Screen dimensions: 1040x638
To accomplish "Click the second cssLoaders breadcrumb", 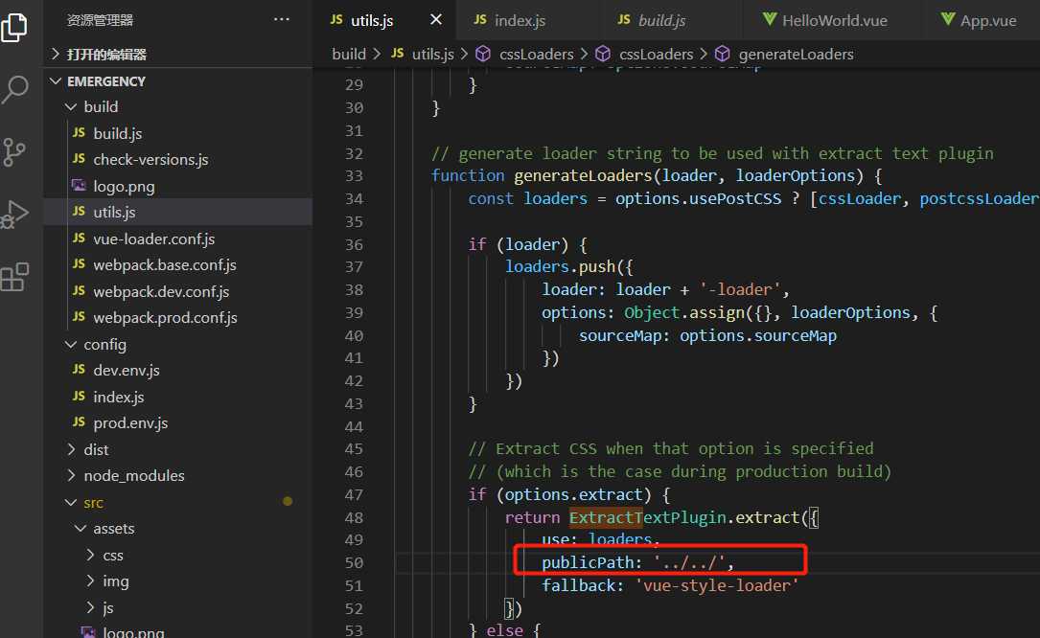I will [x=644, y=55].
